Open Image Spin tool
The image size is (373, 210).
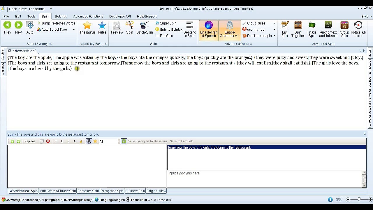tap(312, 29)
